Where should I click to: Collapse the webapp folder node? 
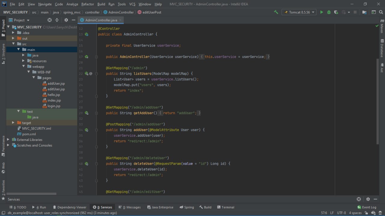[x=23, y=66]
